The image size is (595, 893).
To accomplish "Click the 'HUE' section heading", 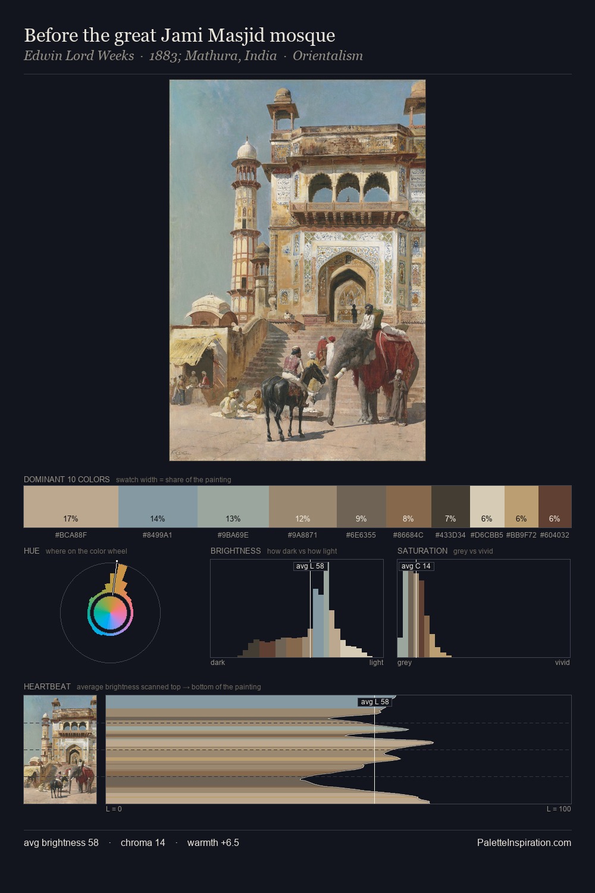I will pos(32,551).
